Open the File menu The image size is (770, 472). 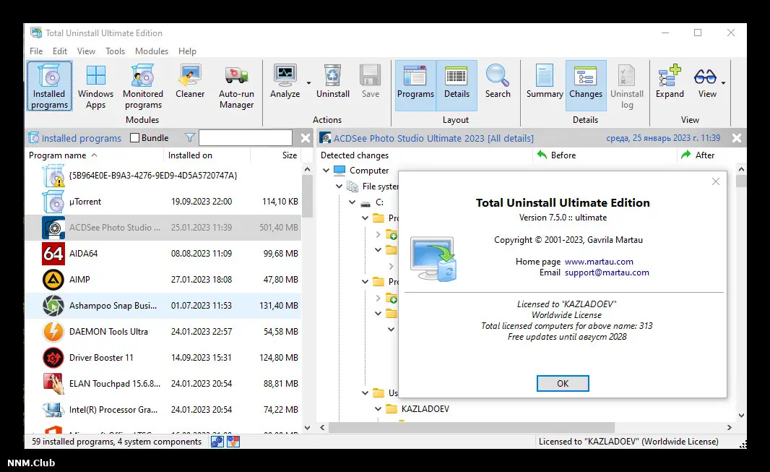coord(36,51)
